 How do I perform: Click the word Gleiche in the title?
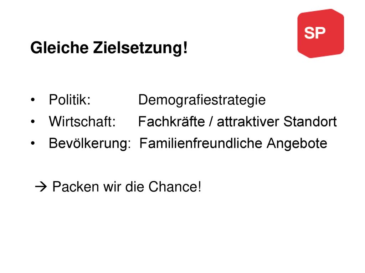(x=60, y=48)
